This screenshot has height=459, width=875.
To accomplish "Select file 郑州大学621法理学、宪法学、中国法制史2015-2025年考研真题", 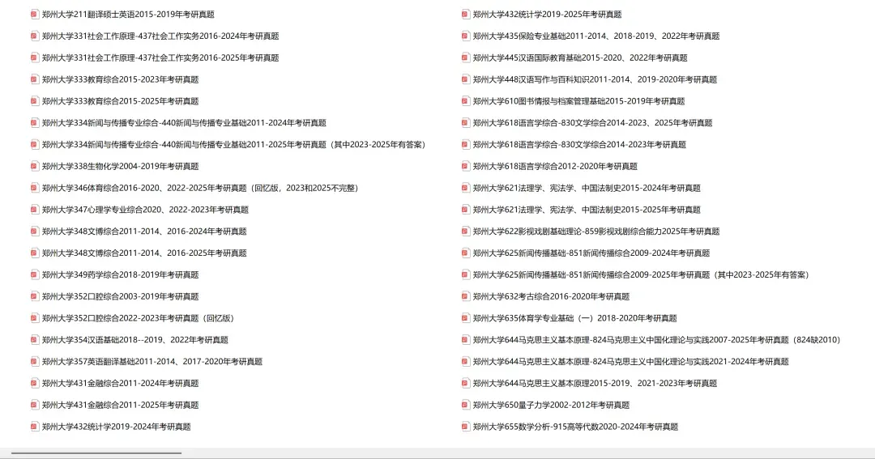I will click(581, 210).
